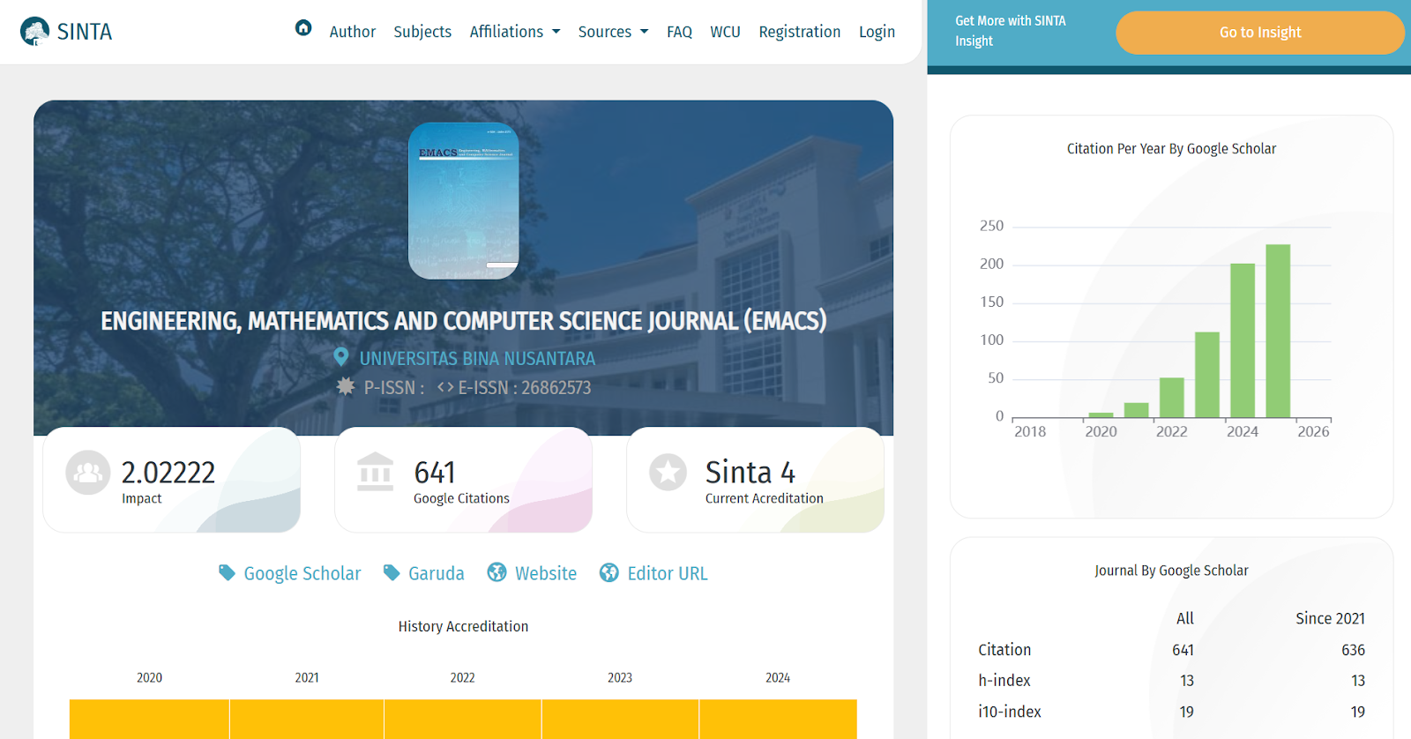This screenshot has height=739, width=1411.
Task: Open the Login page
Action: pos(877,32)
